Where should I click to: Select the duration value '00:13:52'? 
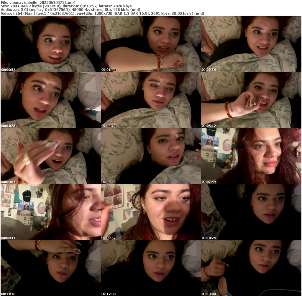coord(88,6)
